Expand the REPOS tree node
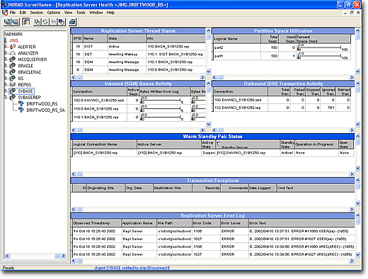368x279 pixels. click(x=6, y=85)
